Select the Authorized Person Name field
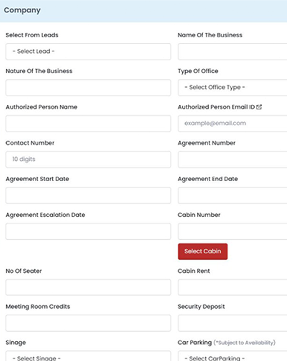The image size is (287, 361). (x=88, y=124)
